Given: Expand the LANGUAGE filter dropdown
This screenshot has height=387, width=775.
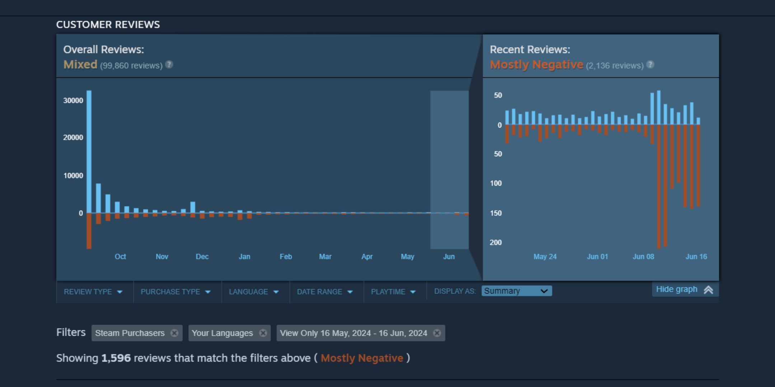Looking at the screenshot, I should tap(253, 291).
